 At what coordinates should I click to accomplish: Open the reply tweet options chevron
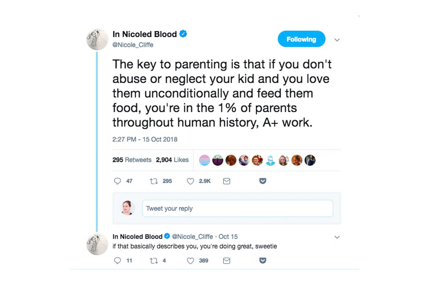tap(337, 237)
